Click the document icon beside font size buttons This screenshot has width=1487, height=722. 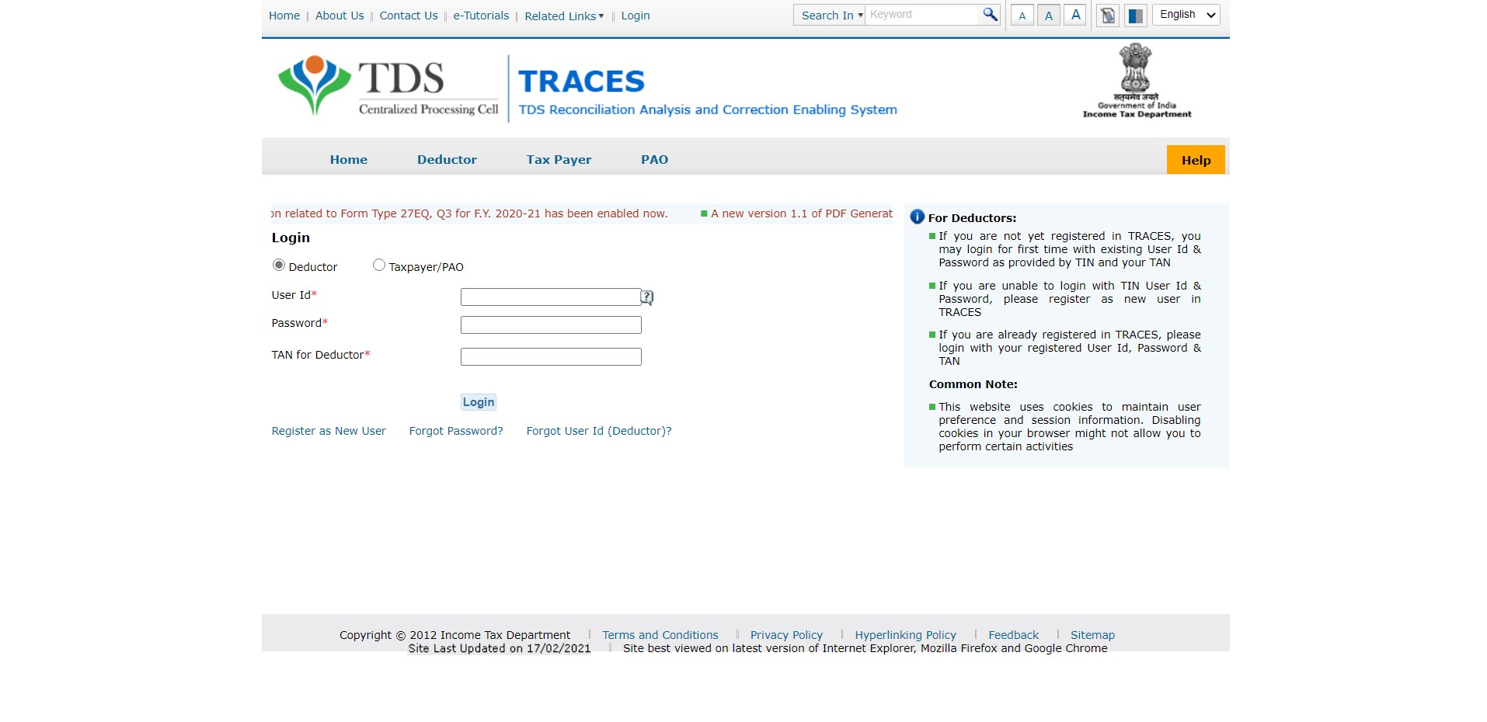(1108, 16)
